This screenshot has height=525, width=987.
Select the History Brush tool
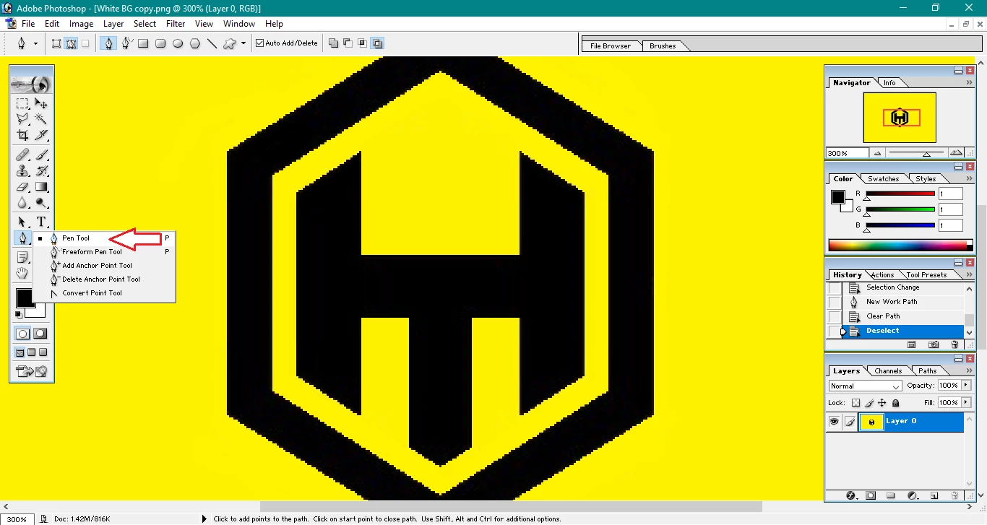coord(41,170)
